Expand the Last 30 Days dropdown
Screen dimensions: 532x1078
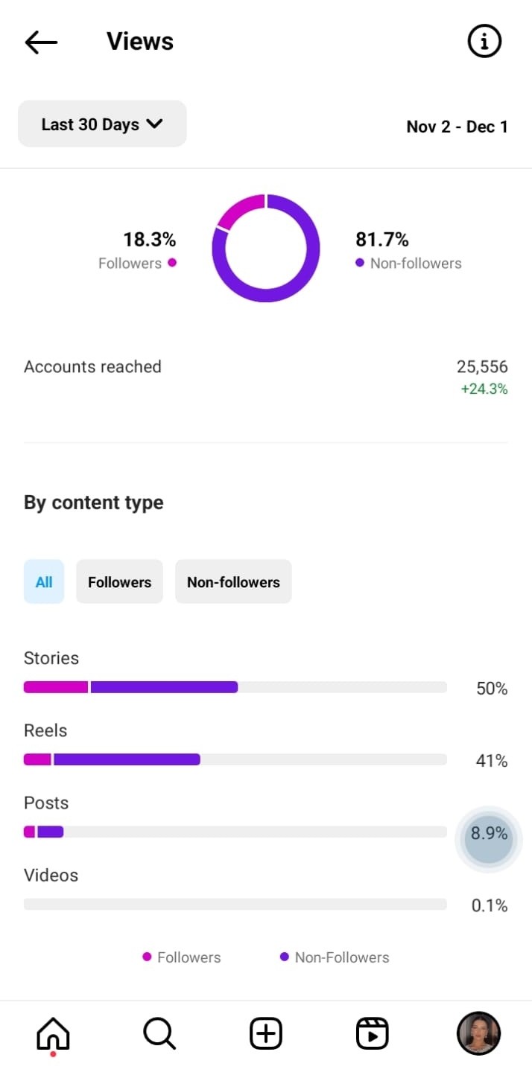click(102, 124)
